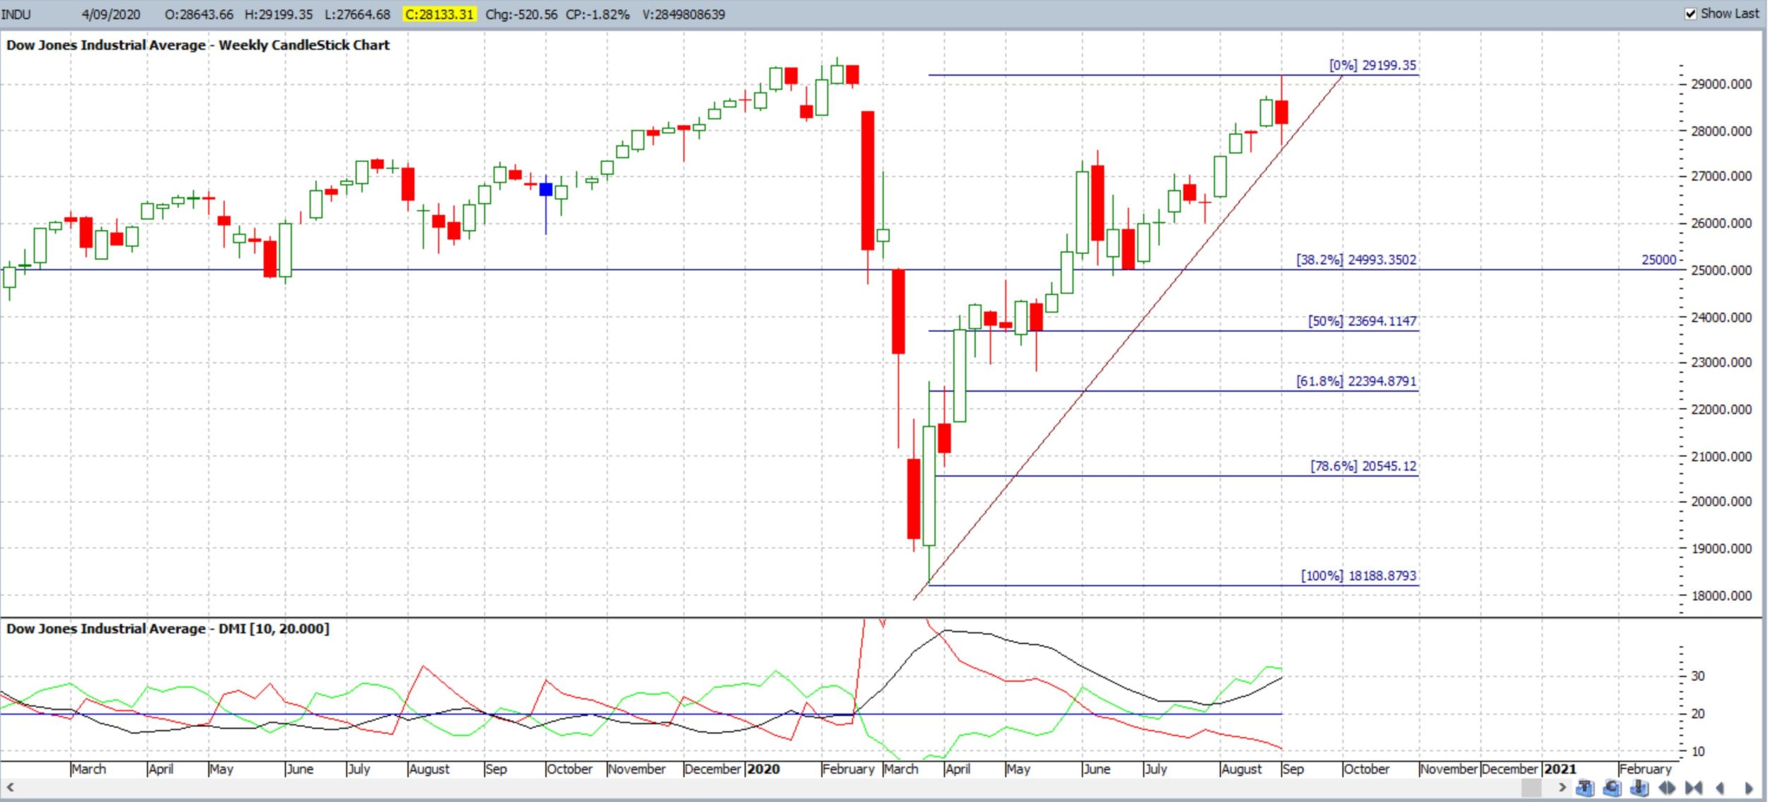Click the compress time axis inward-arrows icon
This screenshot has height=802, width=1768.
(x=1693, y=788)
